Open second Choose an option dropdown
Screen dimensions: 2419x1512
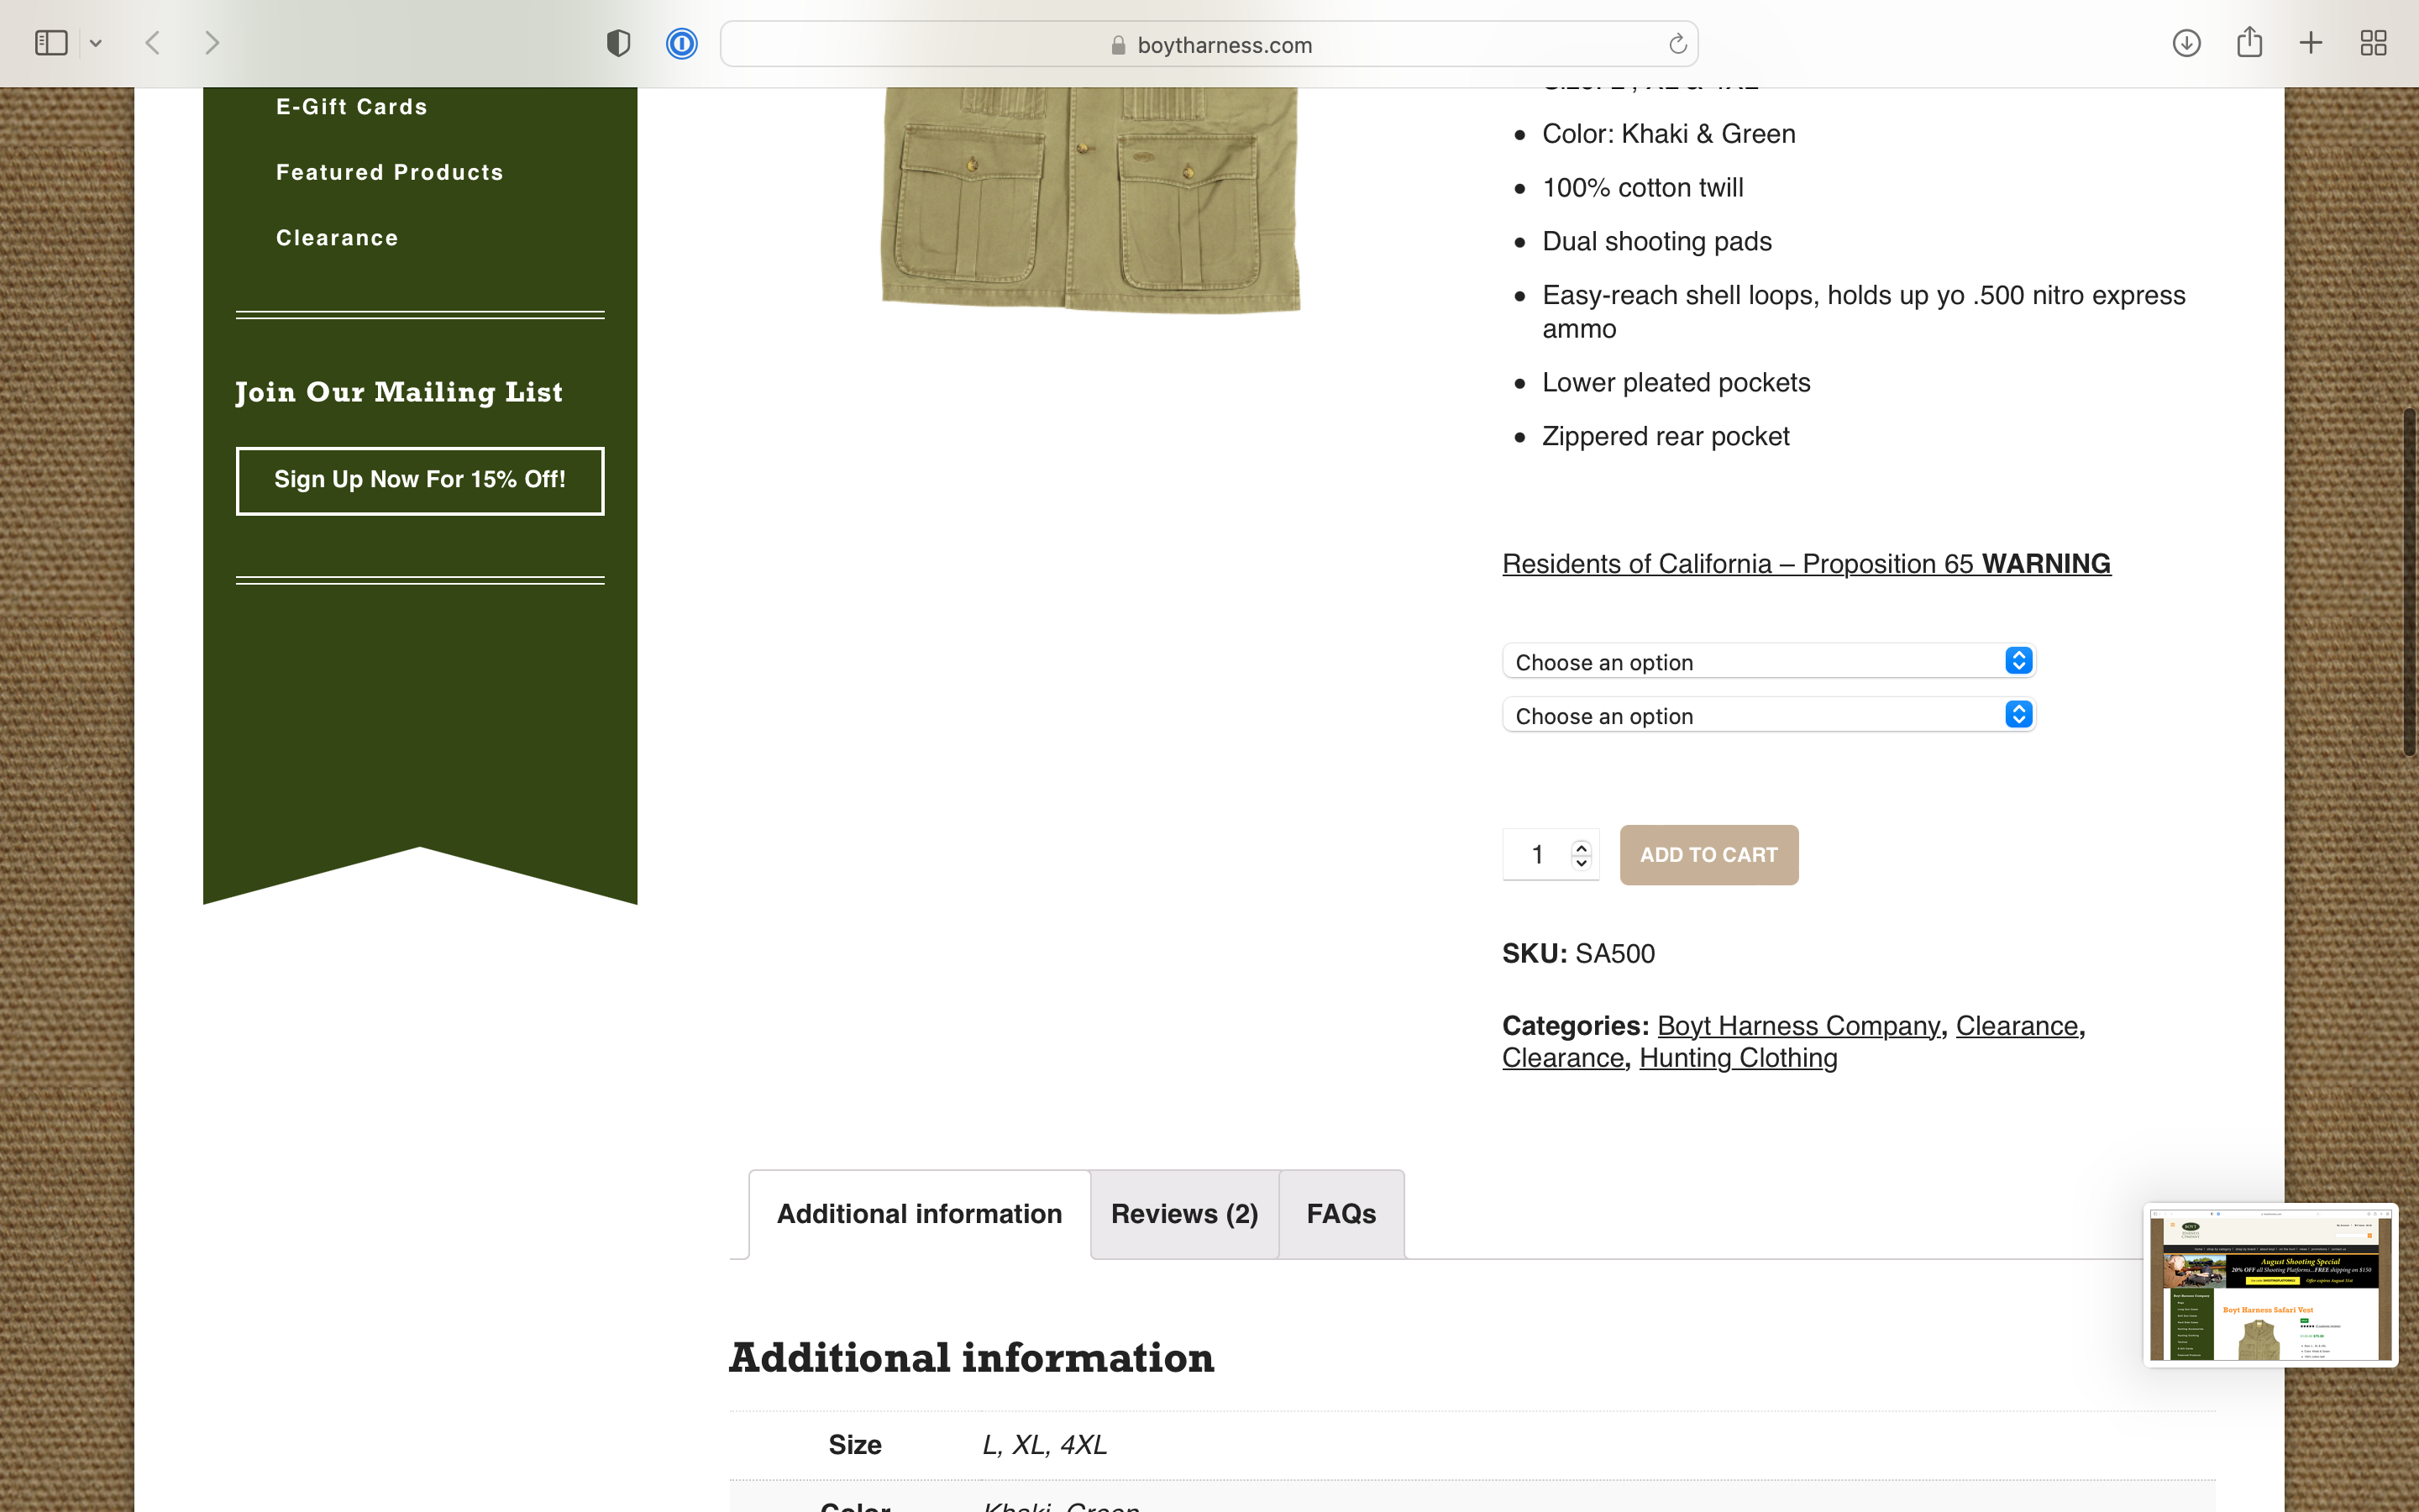click(1768, 715)
